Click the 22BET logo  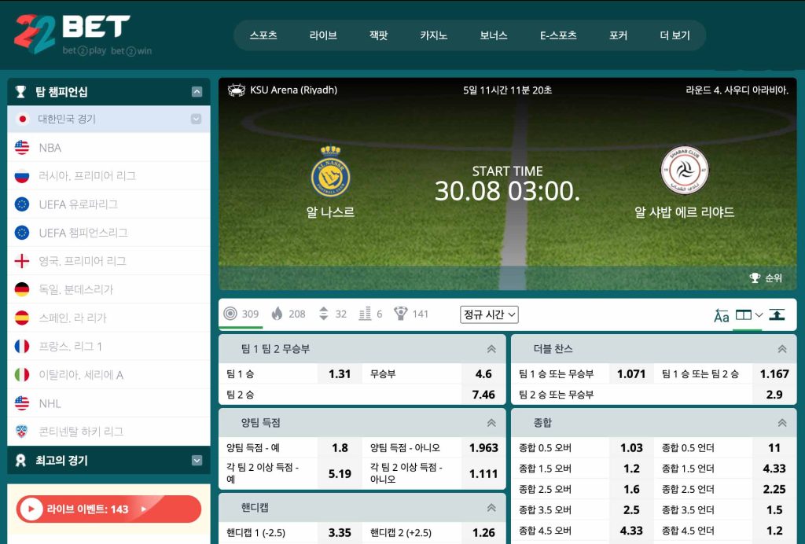tap(83, 35)
